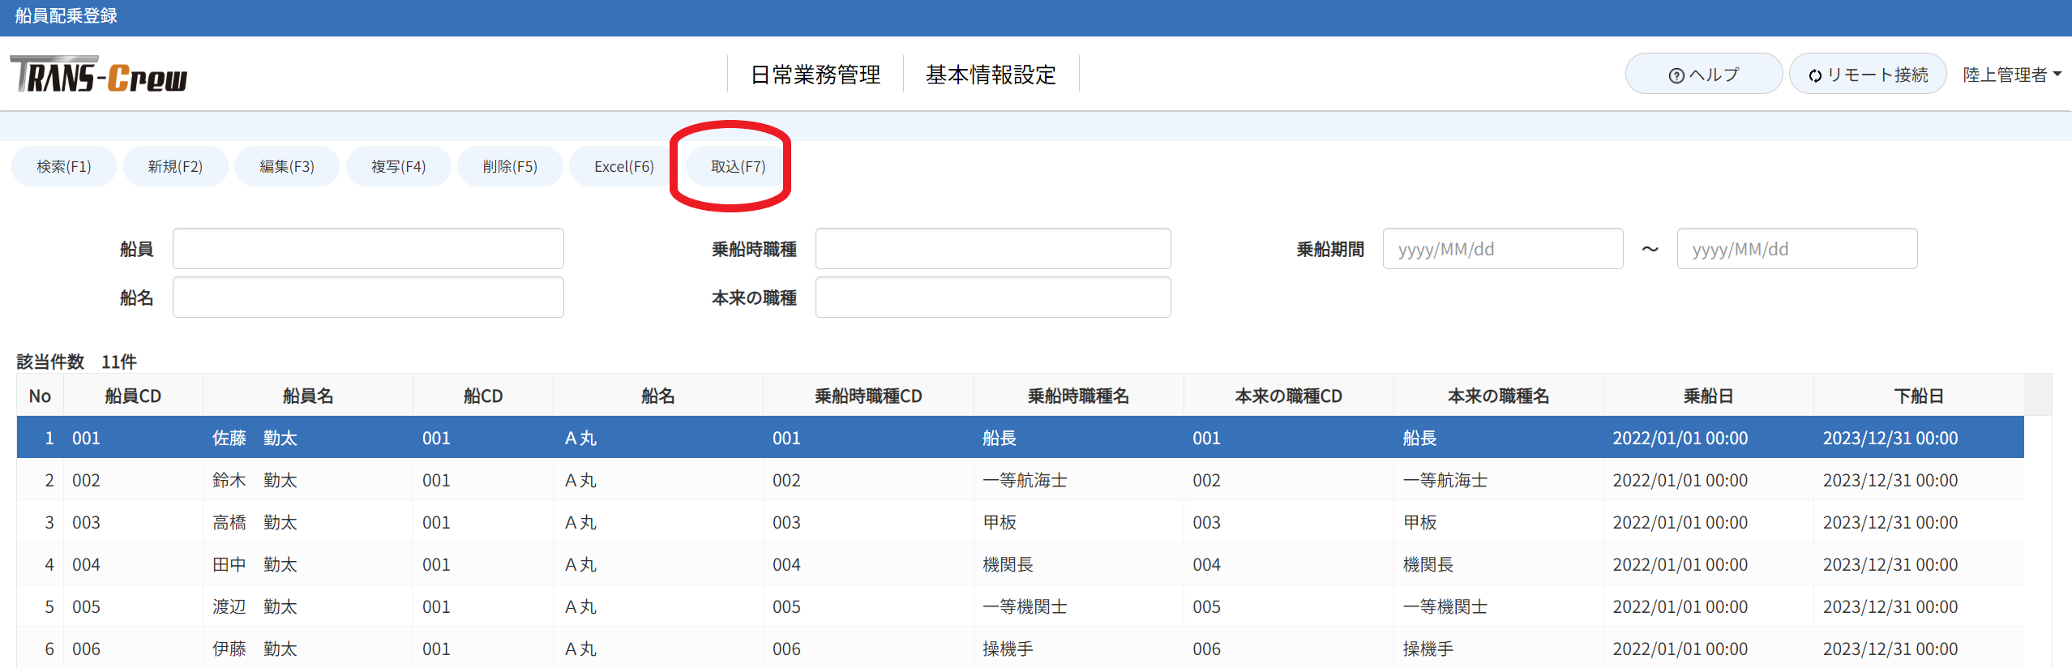Screen dimensions: 2072x668
Task: Select the row for 佐藤 勤太
Action: pos(1021,438)
